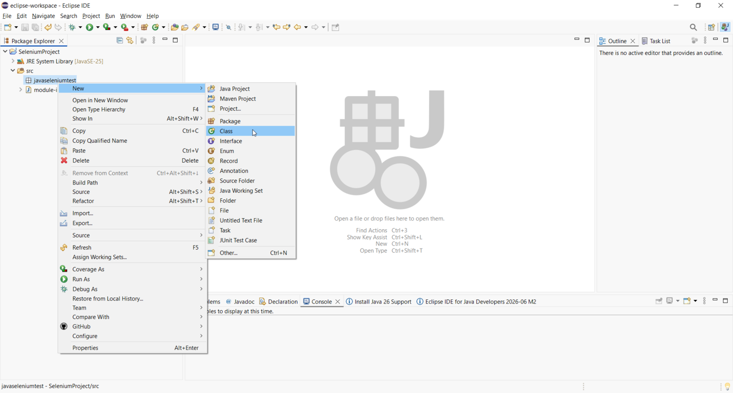Open the Open Console dropdown arrow
This screenshot has height=393, width=733.
pyautogui.click(x=695, y=301)
